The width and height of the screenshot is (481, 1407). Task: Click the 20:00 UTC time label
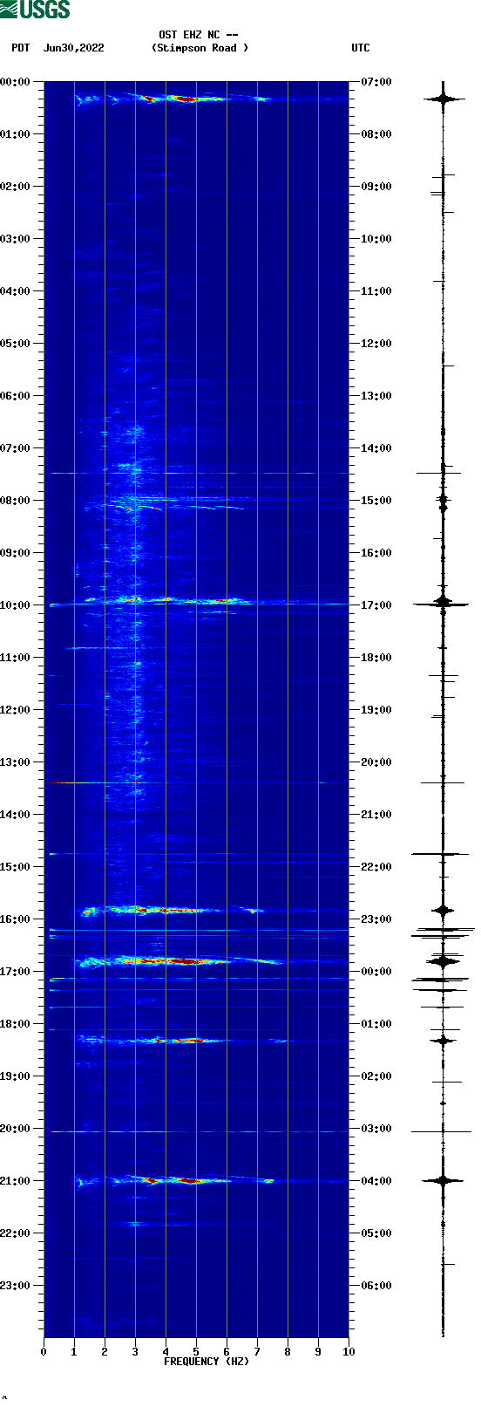tap(376, 762)
